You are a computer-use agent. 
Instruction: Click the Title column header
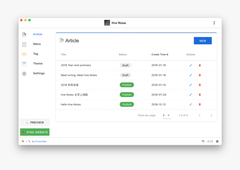coord(63,54)
